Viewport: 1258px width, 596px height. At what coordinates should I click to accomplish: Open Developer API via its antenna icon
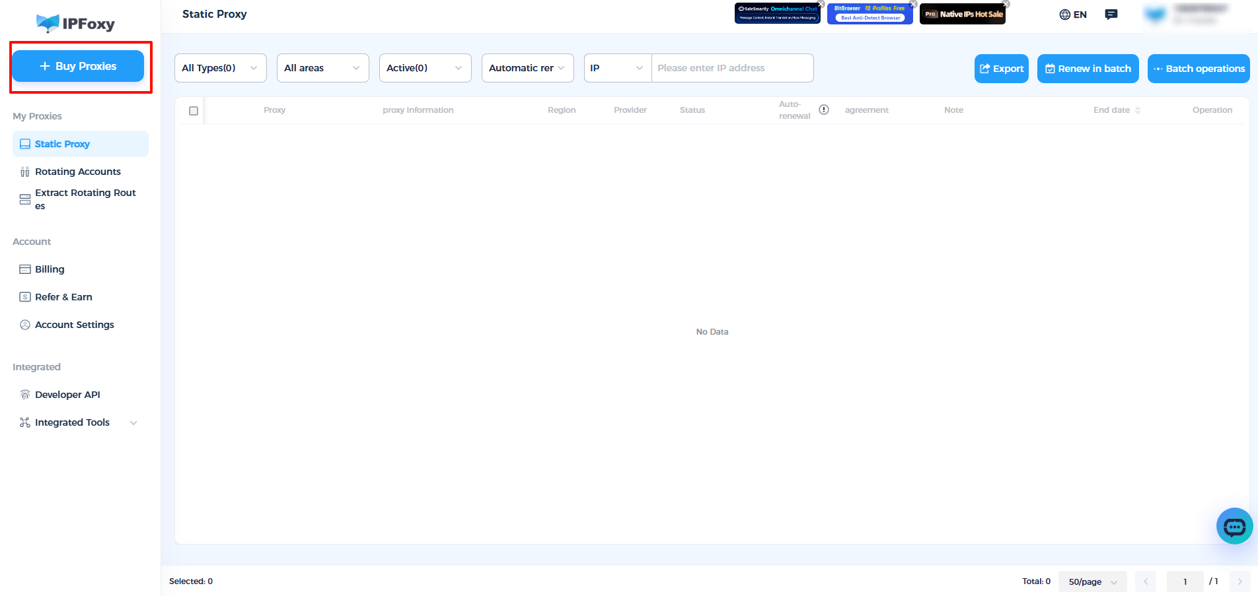(24, 394)
